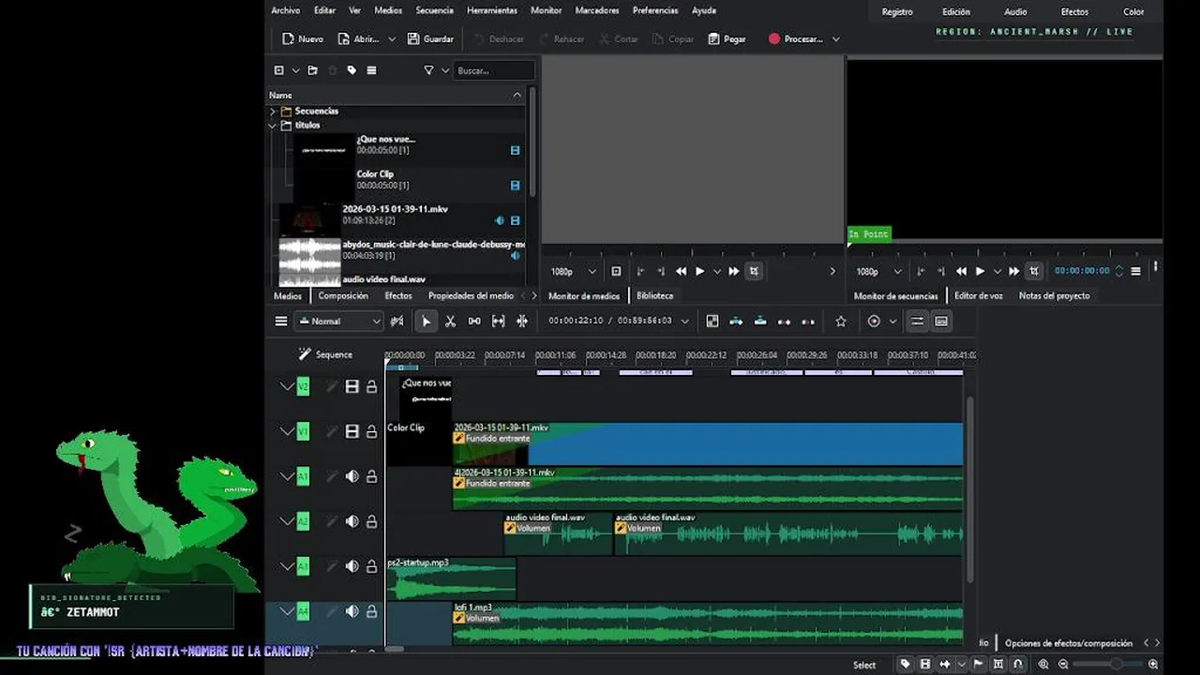Image resolution: width=1200 pixels, height=675 pixels.
Task: Collapse track A3 chevron
Action: point(286,566)
